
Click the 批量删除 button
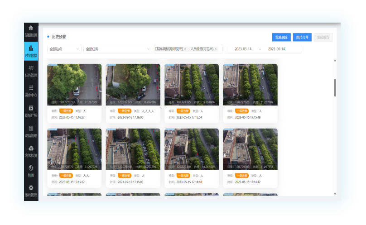tap(281, 37)
